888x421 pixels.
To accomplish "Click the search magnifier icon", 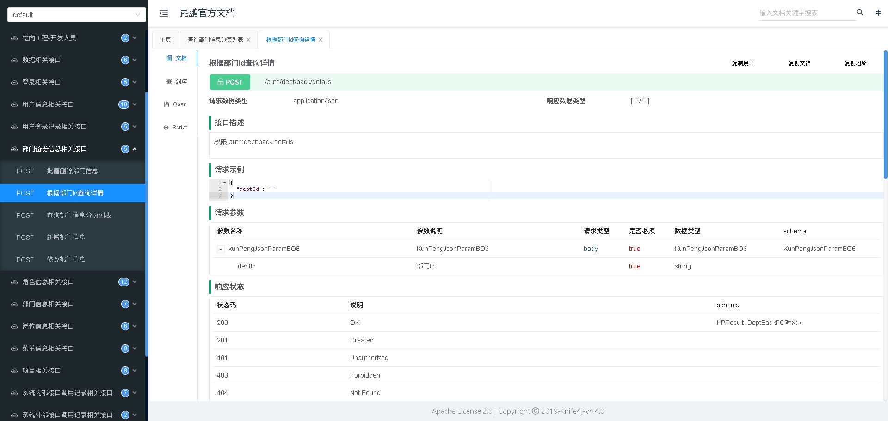I will coord(860,12).
